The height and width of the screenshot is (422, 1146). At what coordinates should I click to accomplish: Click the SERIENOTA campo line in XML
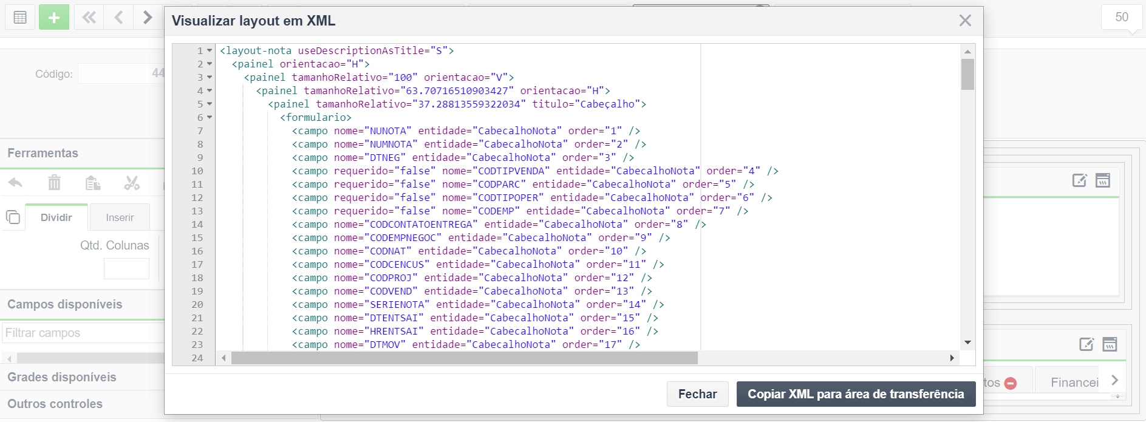coord(478,304)
